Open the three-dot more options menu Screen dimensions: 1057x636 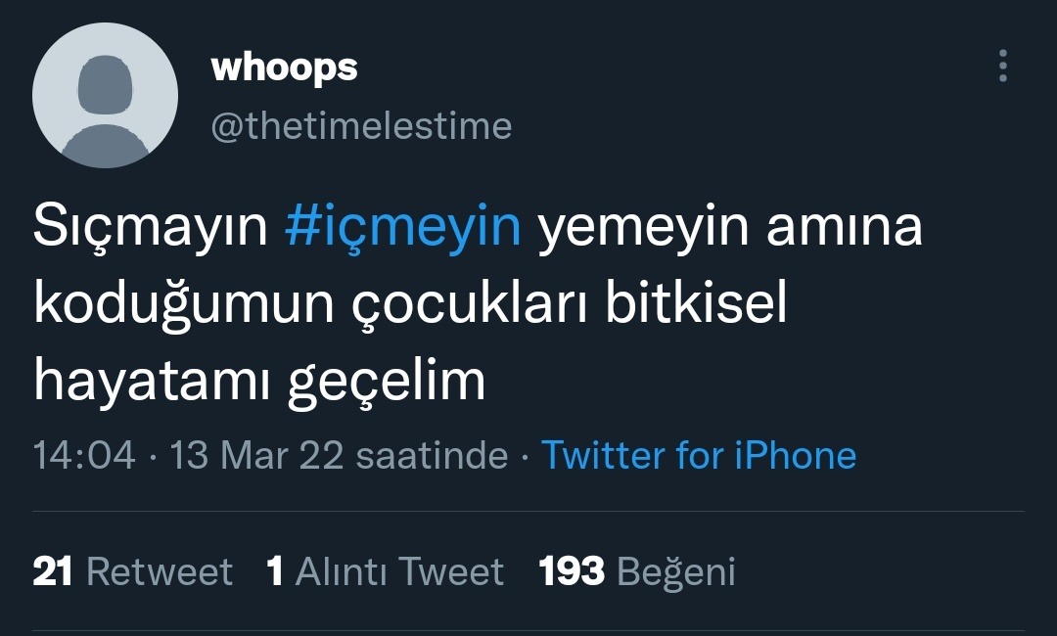pyautogui.click(x=1002, y=67)
